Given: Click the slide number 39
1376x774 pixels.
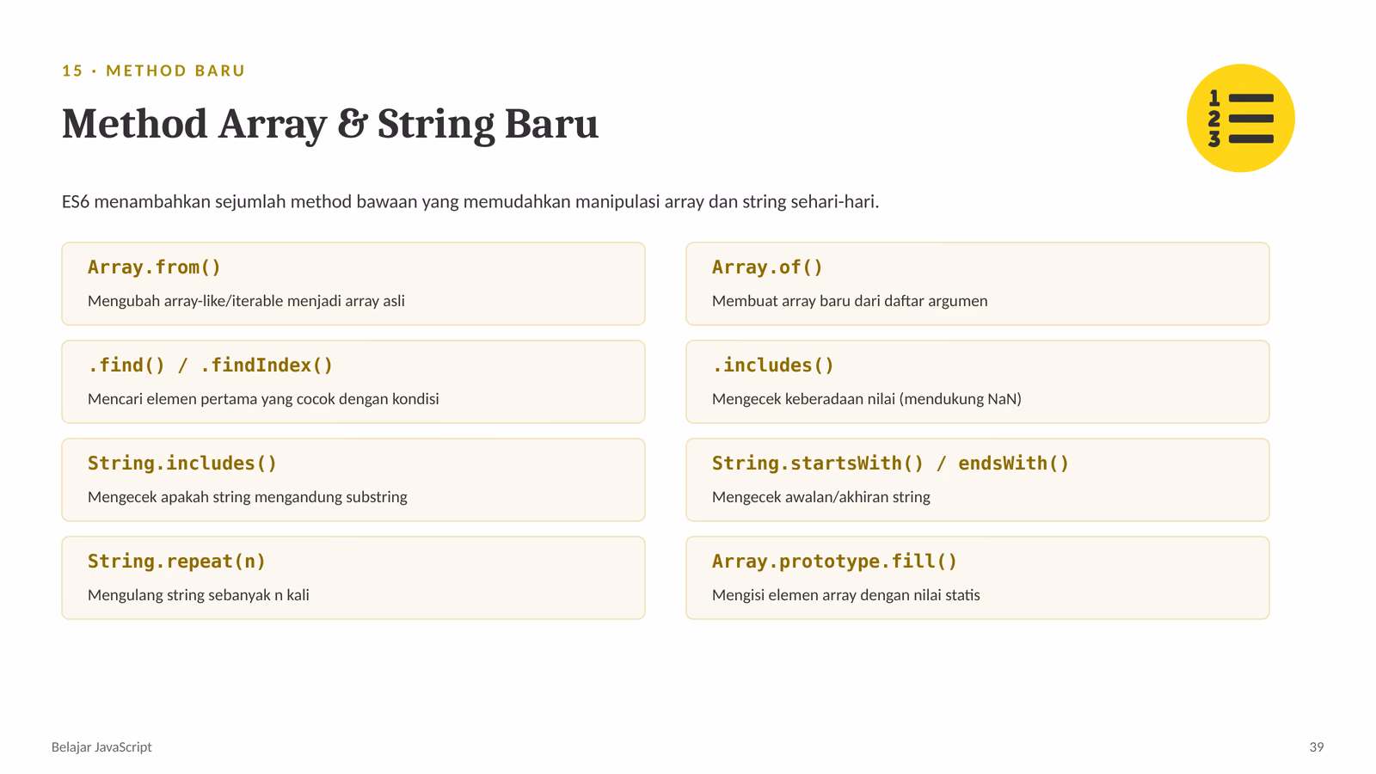Looking at the screenshot, I should tap(1317, 747).
